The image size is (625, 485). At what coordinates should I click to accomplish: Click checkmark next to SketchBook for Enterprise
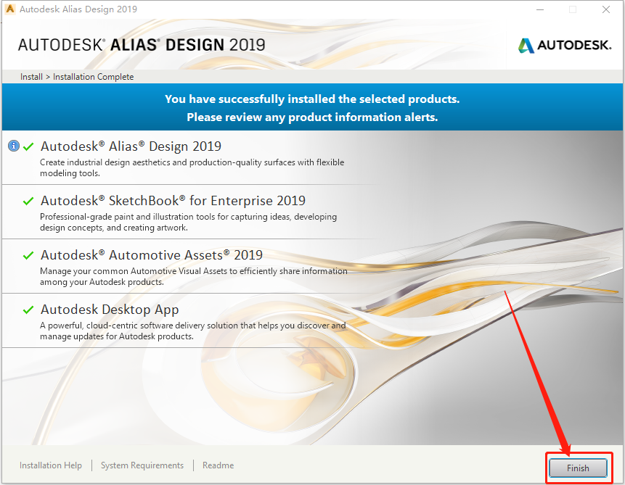[x=28, y=201]
